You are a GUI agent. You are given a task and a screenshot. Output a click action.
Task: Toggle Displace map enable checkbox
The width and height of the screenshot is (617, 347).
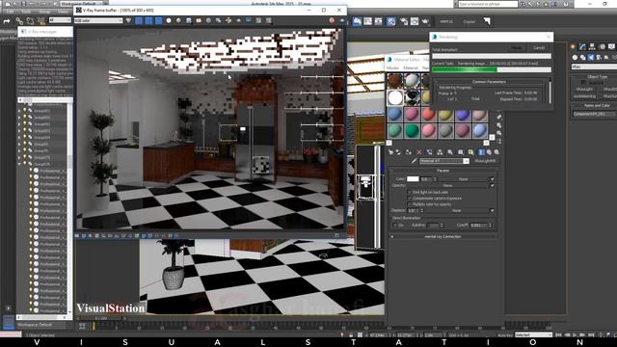pyautogui.click(x=492, y=211)
